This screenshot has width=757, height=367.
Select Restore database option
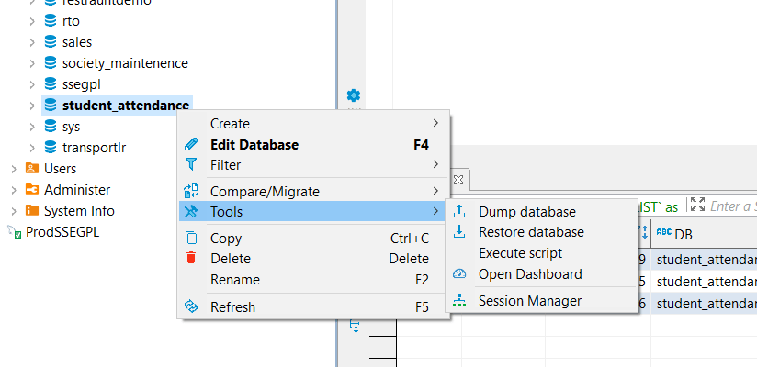(542, 232)
